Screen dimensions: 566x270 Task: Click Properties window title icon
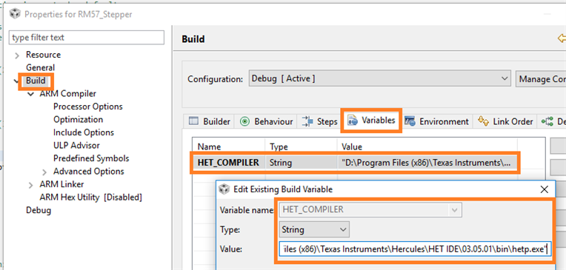15,14
